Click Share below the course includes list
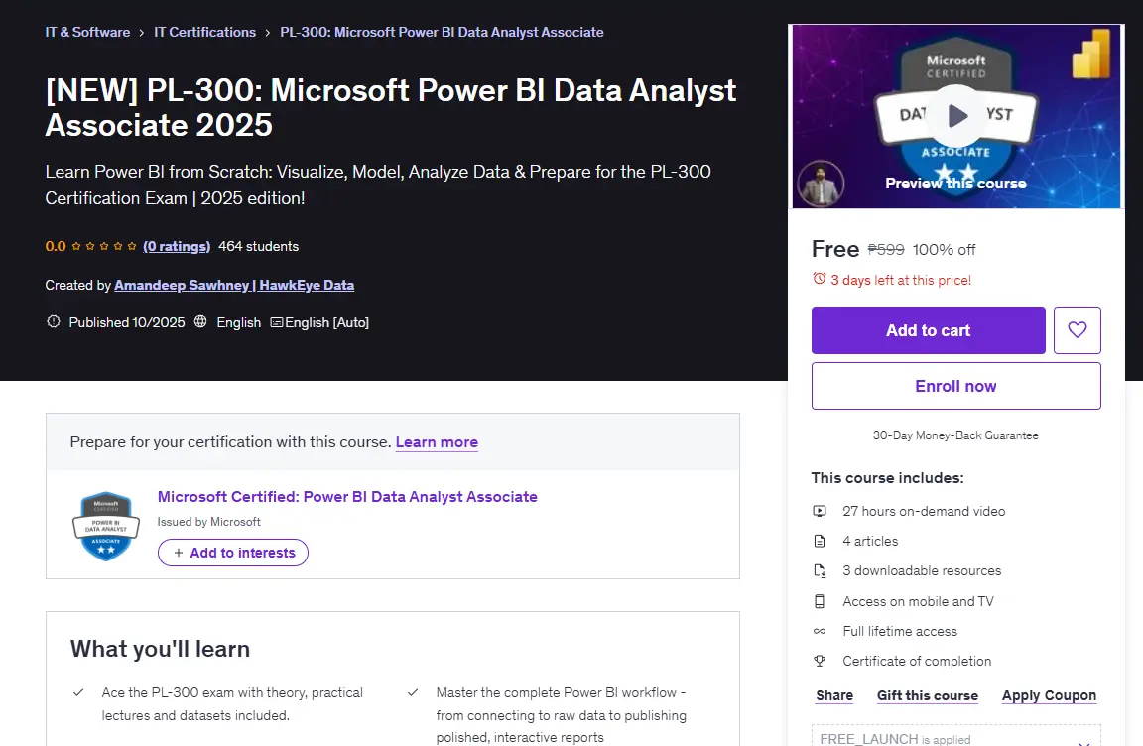1143x746 pixels. [833, 695]
